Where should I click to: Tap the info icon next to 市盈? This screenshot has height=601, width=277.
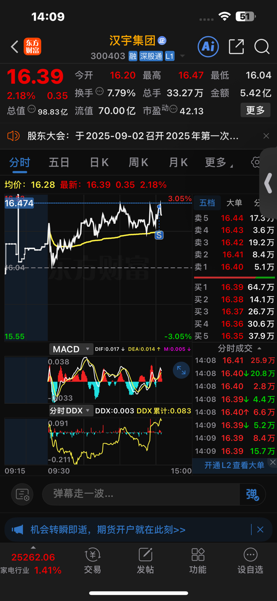click(173, 109)
